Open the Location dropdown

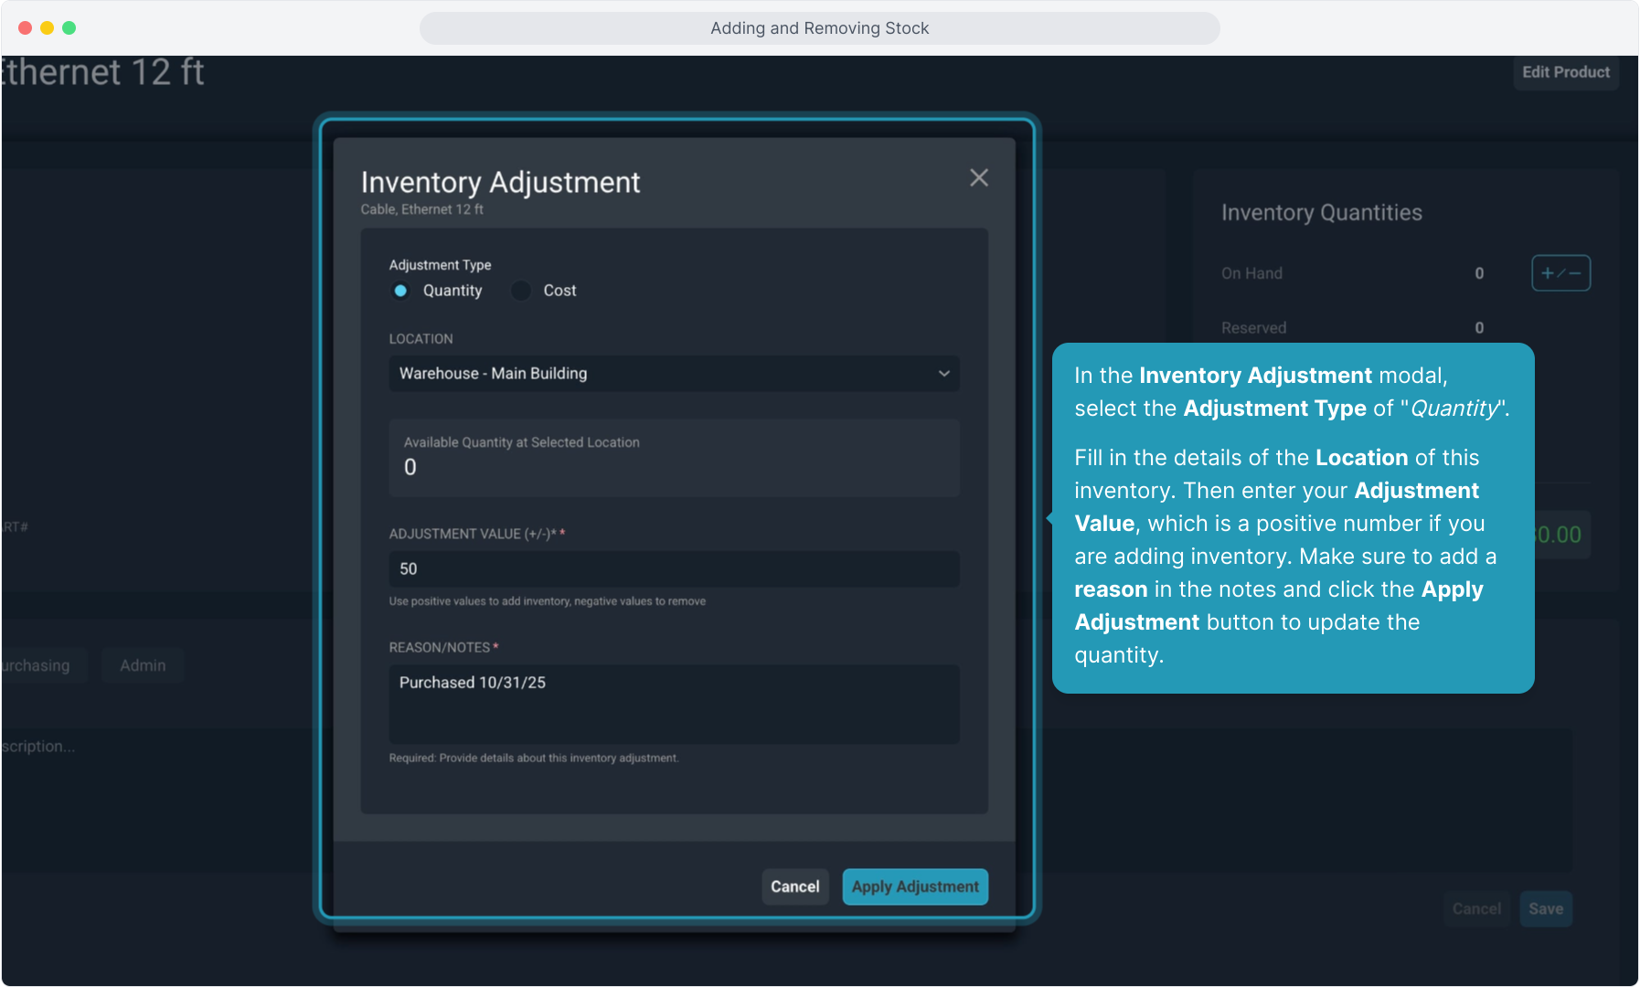tap(673, 374)
